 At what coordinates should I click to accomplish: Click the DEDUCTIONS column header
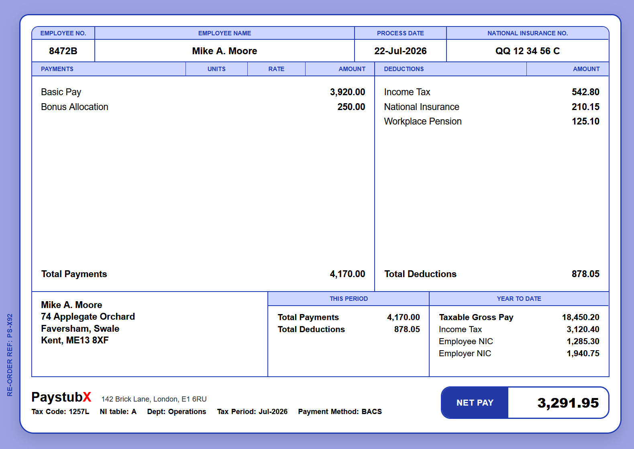click(404, 69)
